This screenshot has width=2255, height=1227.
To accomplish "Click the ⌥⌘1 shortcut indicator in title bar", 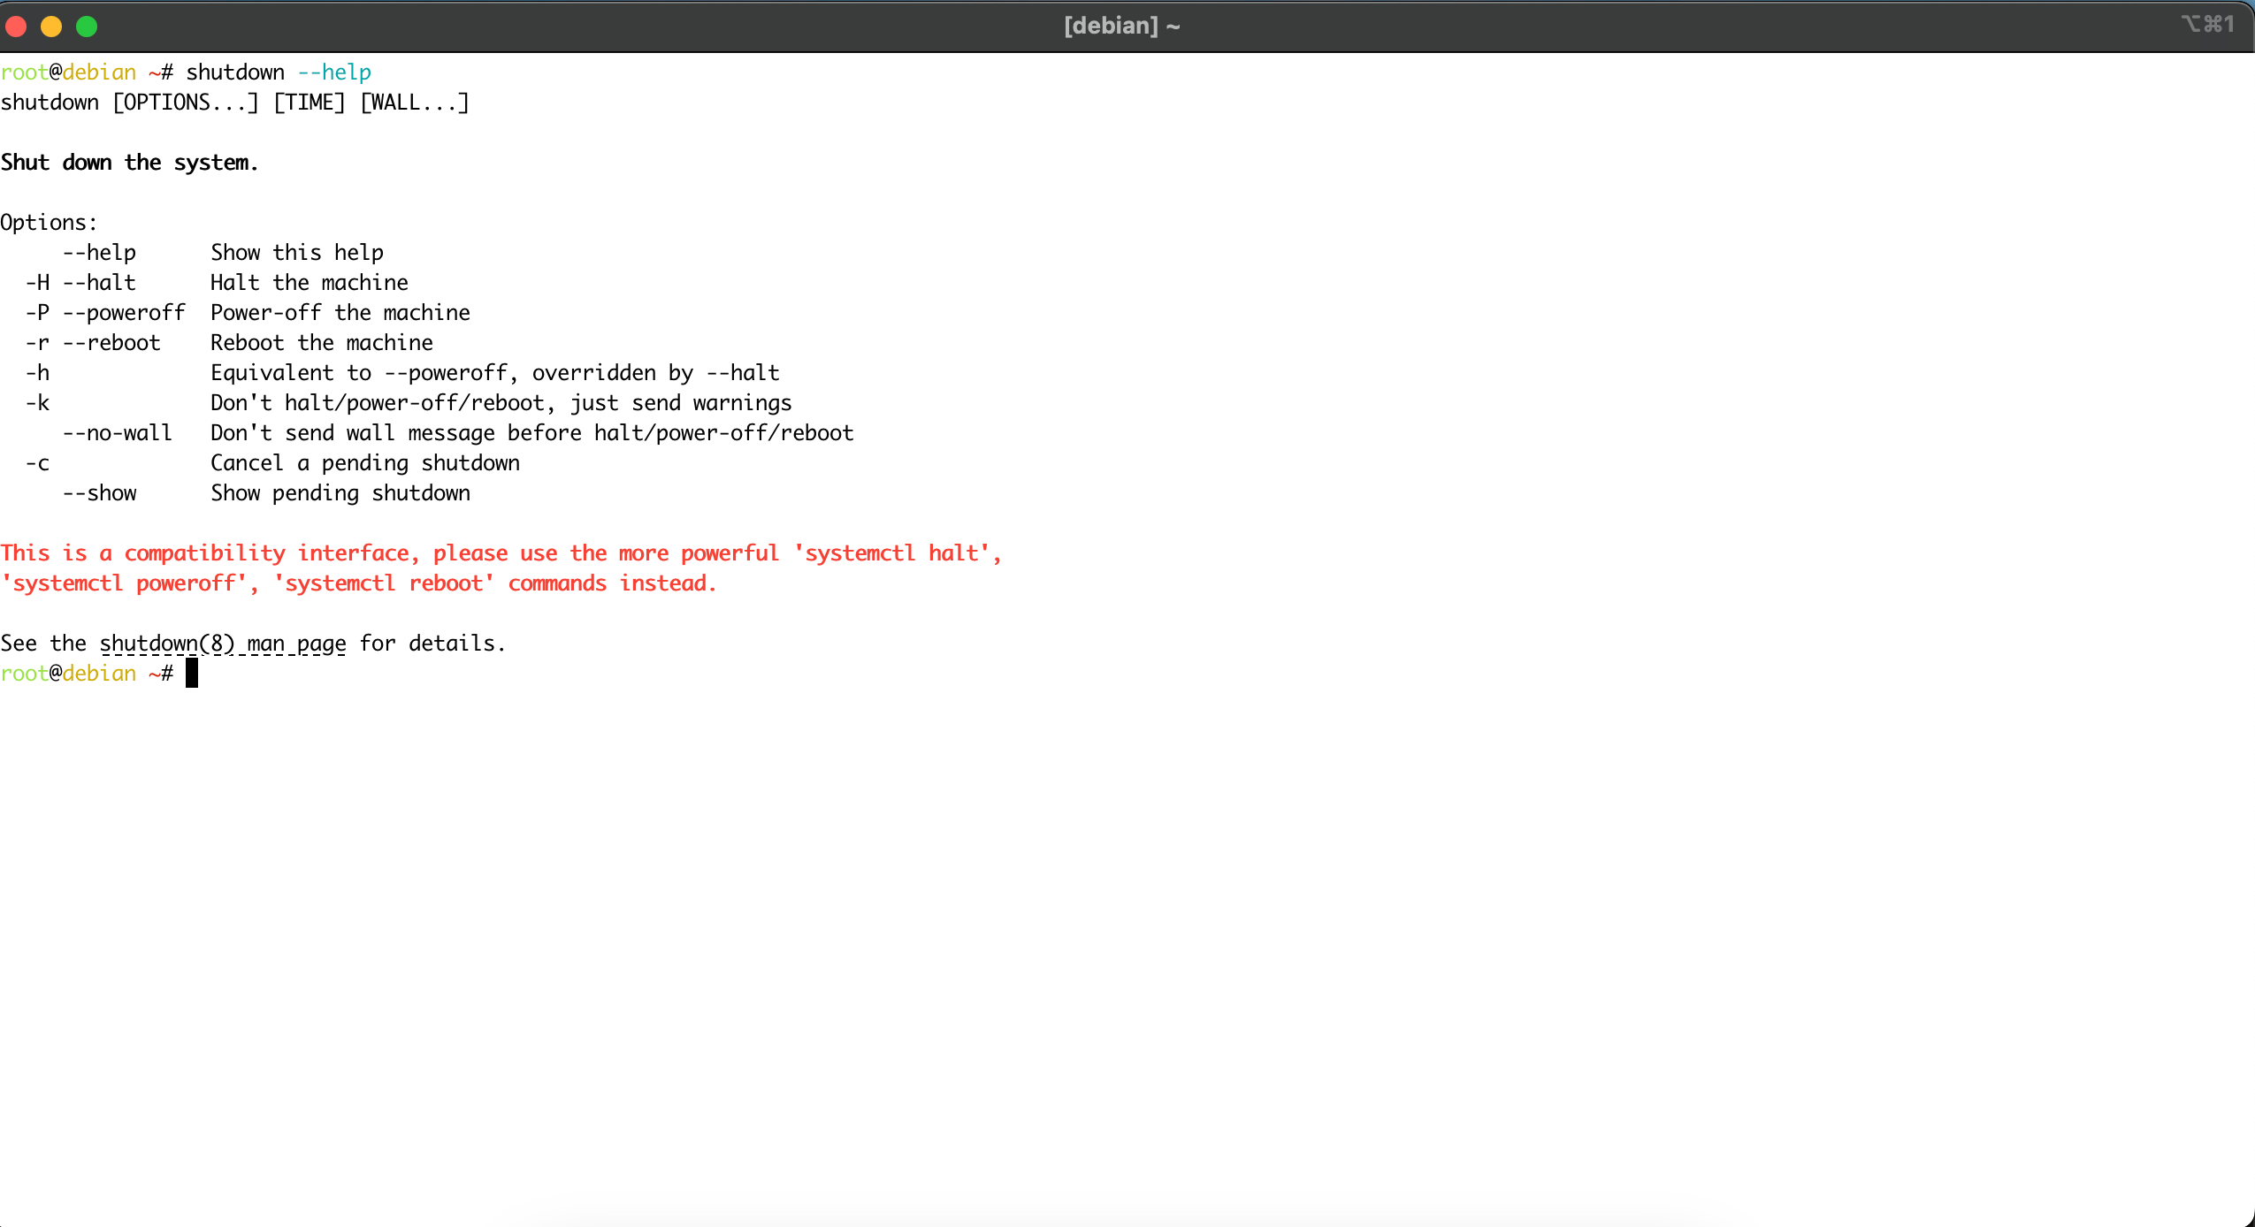I will [x=2207, y=24].
